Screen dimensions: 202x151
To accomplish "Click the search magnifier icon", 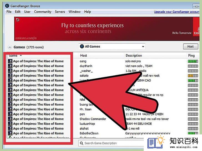I will [81, 143].
